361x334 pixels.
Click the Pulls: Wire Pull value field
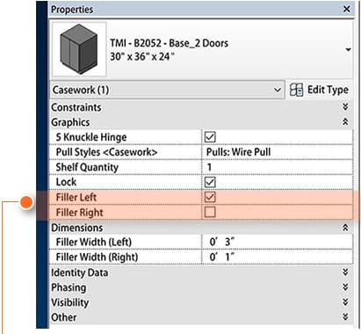coord(278,152)
